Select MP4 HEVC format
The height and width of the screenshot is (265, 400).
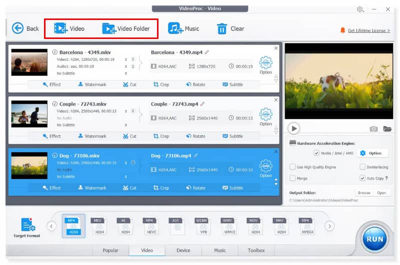coord(151,226)
